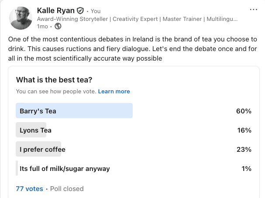Image resolution: width=265 pixels, height=198 pixels.
Task: Open Kalle Ryan's profile photo
Action: click(x=21, y=18)
